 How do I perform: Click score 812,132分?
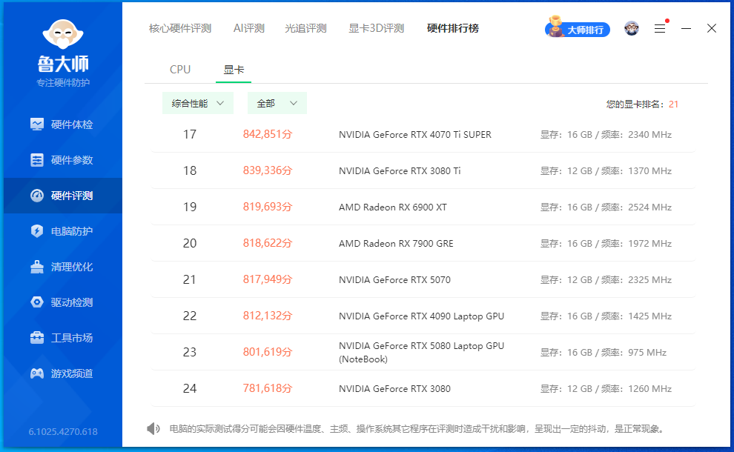click(268, 316)
